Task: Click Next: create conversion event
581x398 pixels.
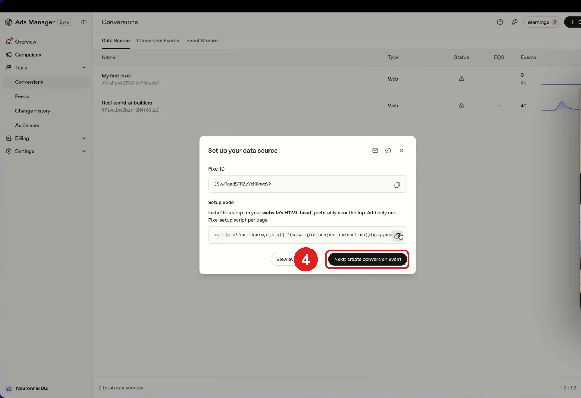Action: pyautogui.click(x=368, y=259)
